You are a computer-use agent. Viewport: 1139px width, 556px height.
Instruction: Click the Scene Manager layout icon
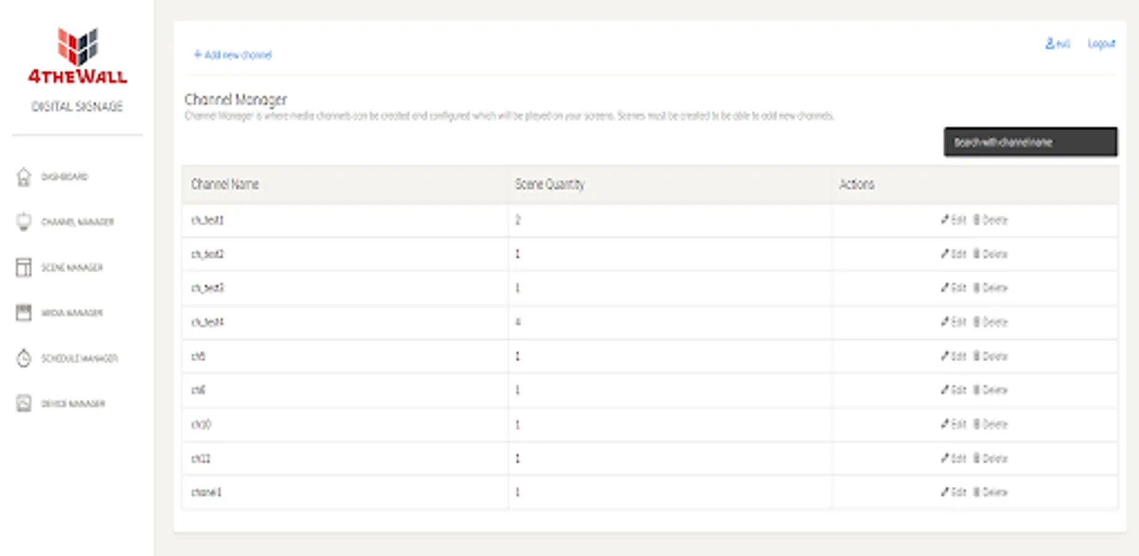point(23,267)
